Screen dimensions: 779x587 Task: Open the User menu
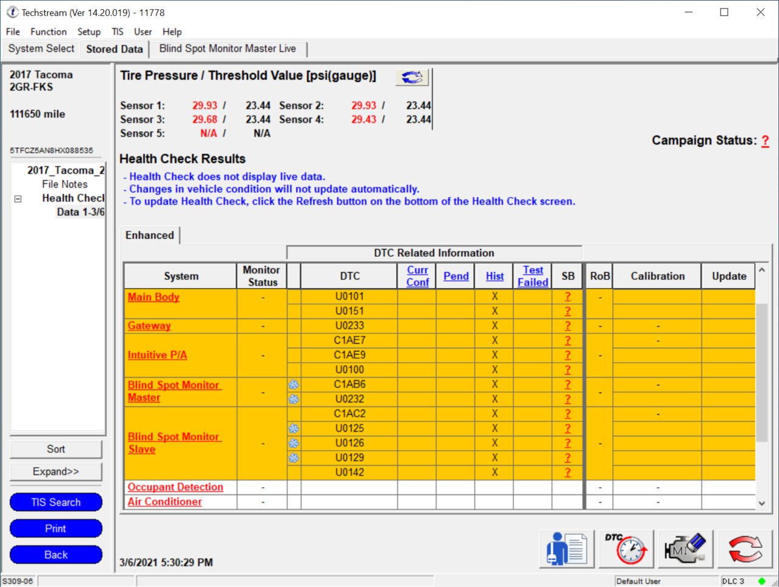tap(143, 32)
